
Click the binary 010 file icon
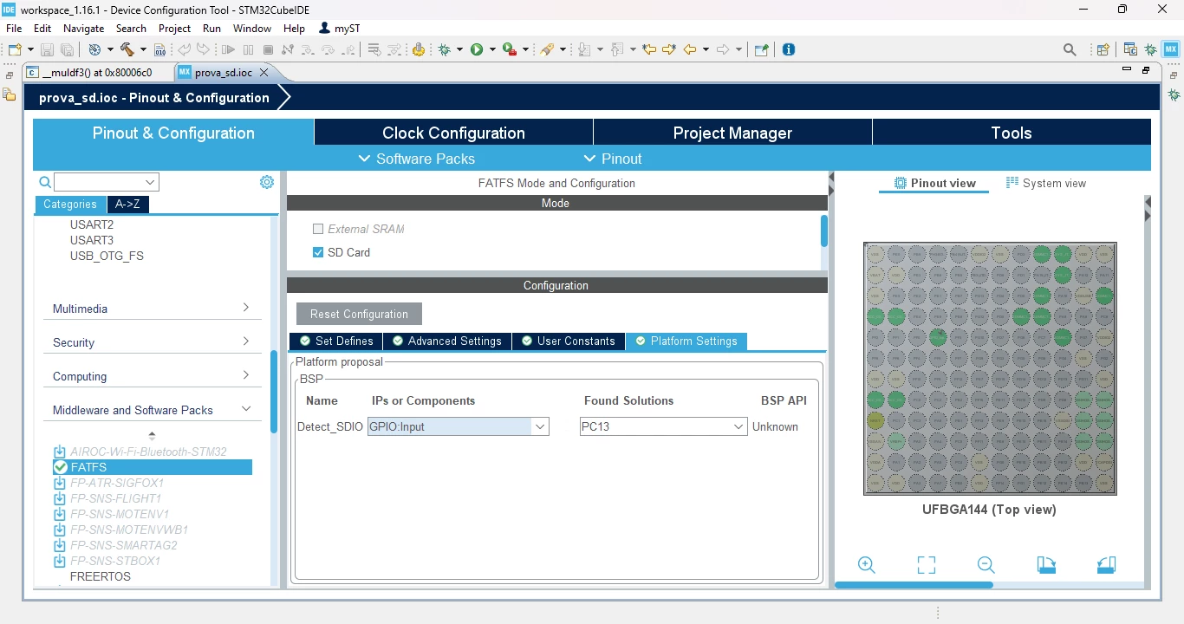(159, 49)
